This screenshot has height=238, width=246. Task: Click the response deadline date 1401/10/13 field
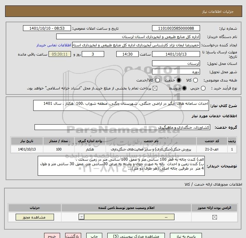click(176, 54)
